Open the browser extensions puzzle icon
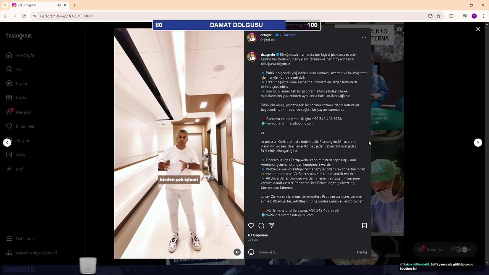This screenshot has height=275, width=489. point(452,16)
